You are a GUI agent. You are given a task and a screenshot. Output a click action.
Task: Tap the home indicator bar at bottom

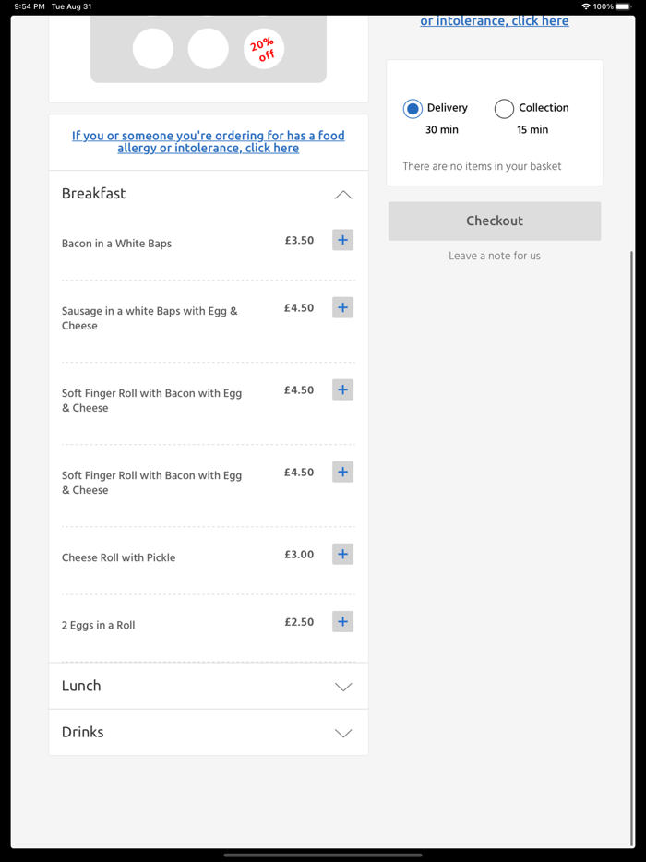point(323,855)
